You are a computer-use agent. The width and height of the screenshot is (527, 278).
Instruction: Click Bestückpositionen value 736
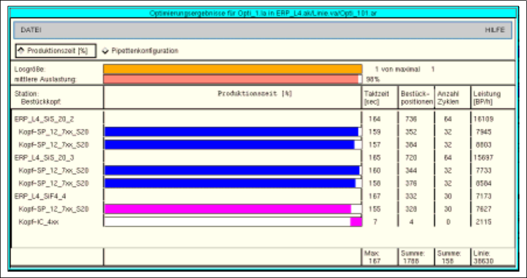411,119
